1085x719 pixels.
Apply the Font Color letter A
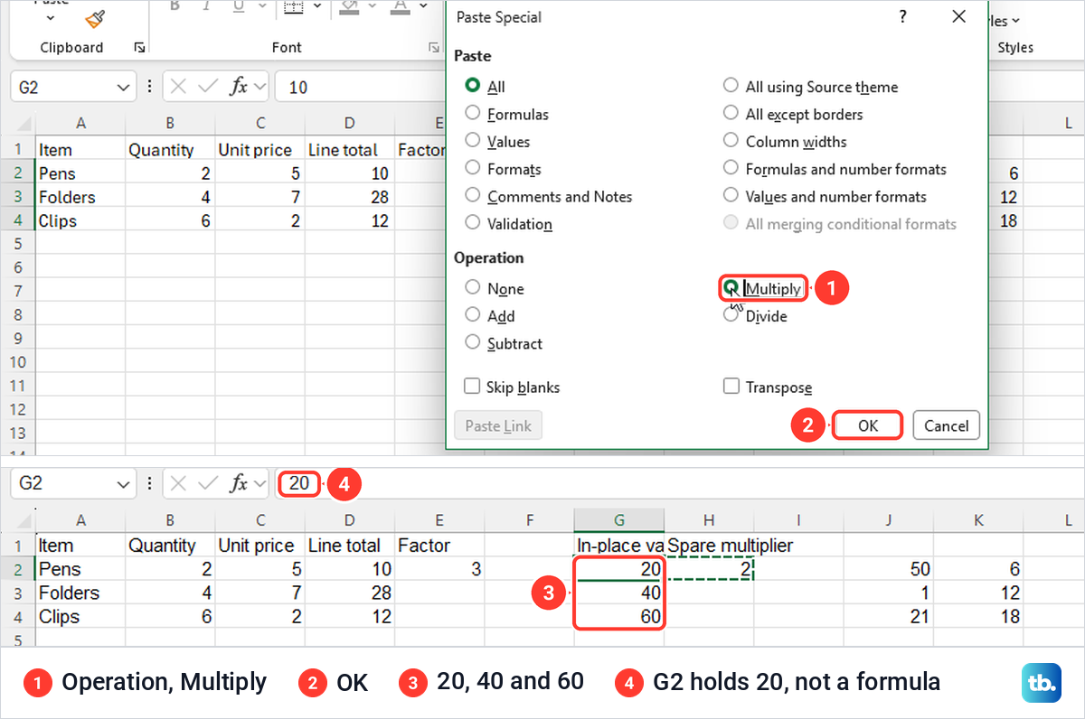click(401, 7)
